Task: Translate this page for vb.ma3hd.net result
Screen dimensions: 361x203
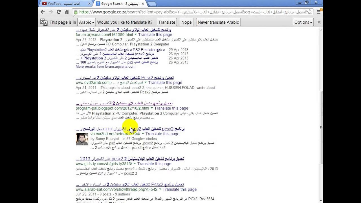Action: point(162,134)
